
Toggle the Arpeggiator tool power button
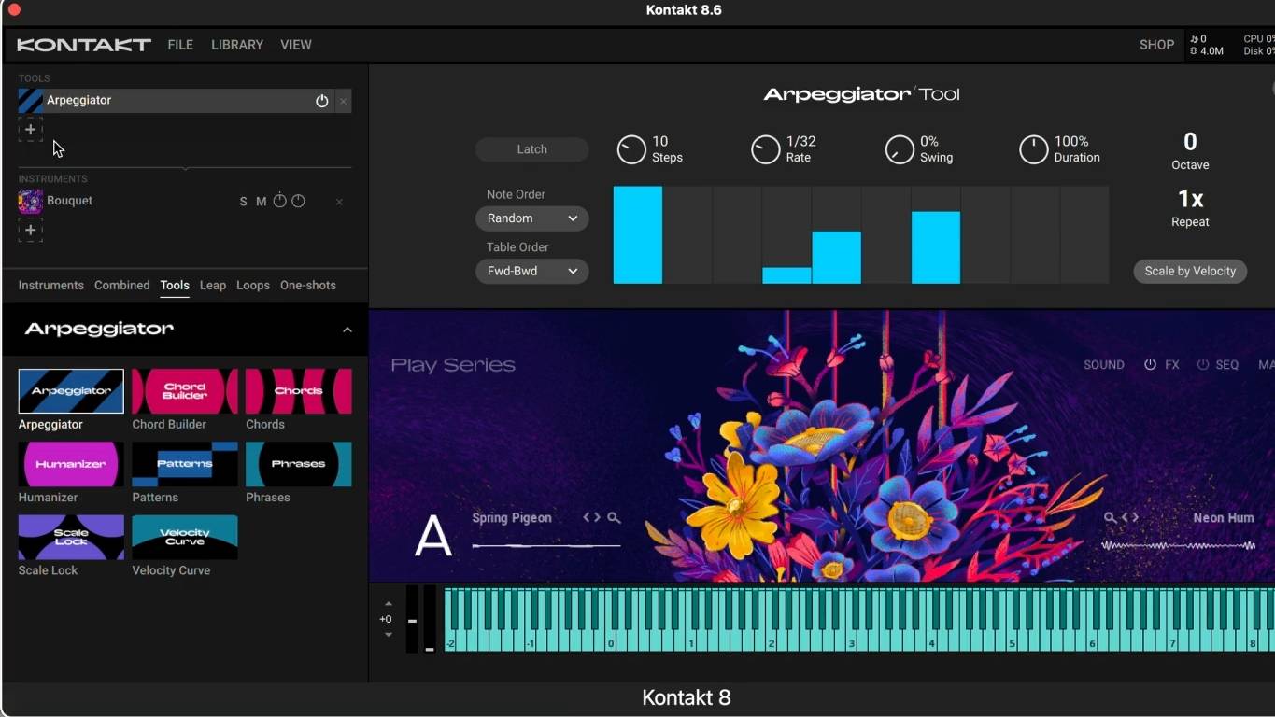tap(322, 101)
